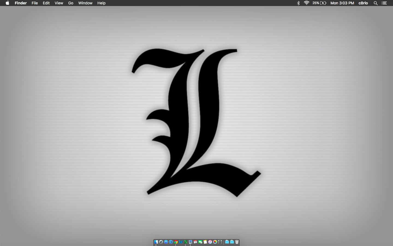Open the Help menu
The height and width of the screenshot is (246, 393).
[102, 3]
